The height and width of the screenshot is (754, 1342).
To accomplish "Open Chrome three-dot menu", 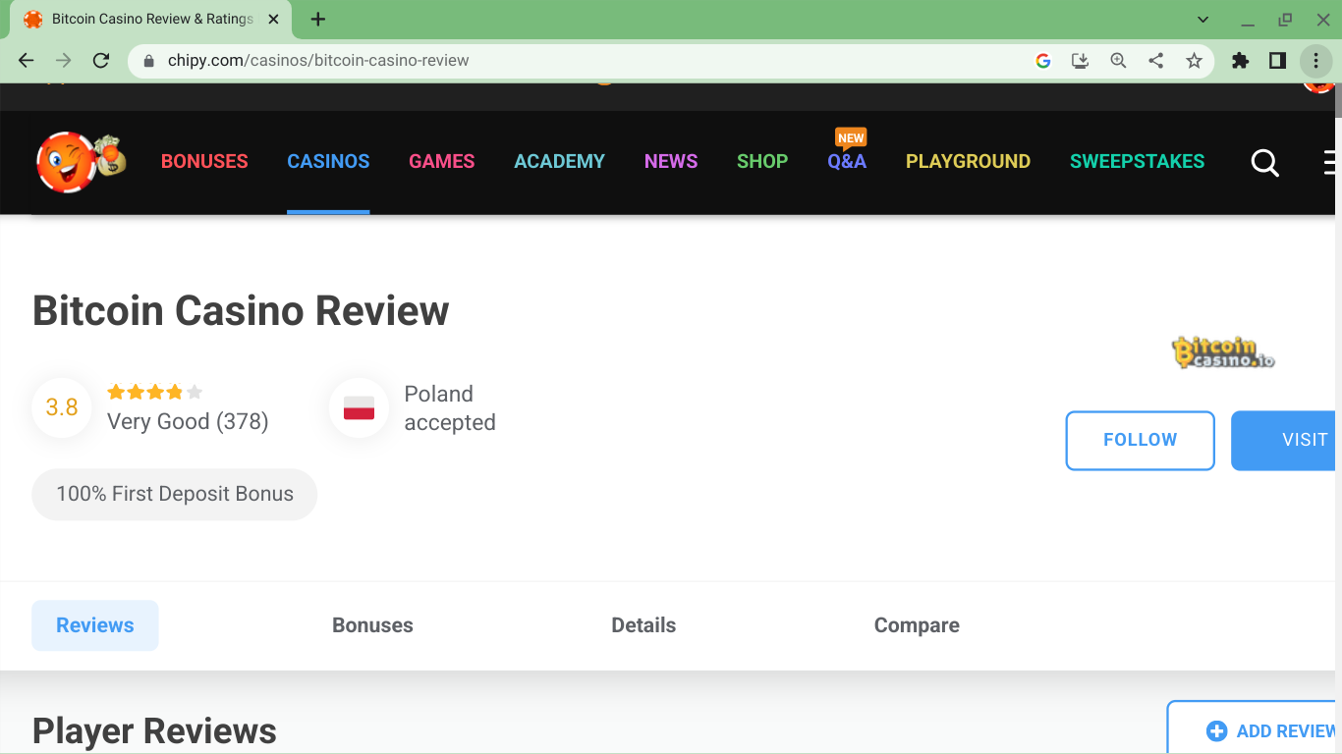I will 1315,61.
